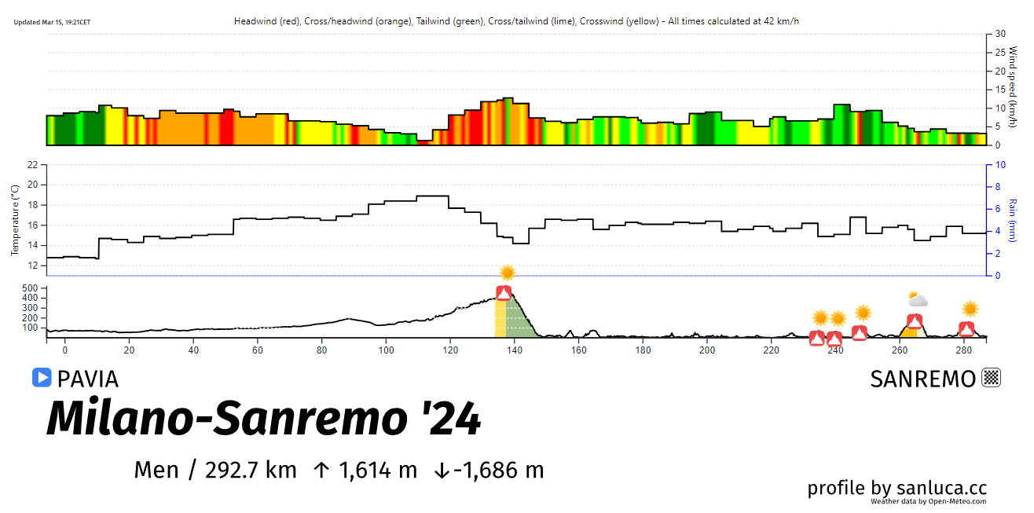Viewport: 1034px width, 513px height.
Task: Click the '22' tick on the temperature axis
Action: (32, 165)
